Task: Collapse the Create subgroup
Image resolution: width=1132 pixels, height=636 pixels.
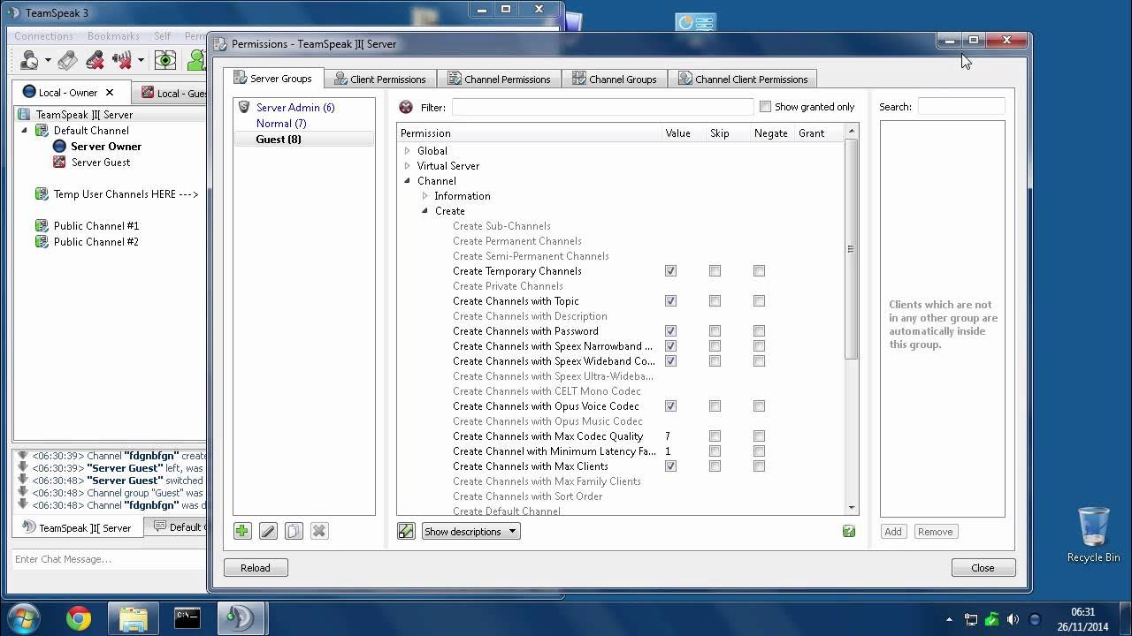Action: [424, 211]
